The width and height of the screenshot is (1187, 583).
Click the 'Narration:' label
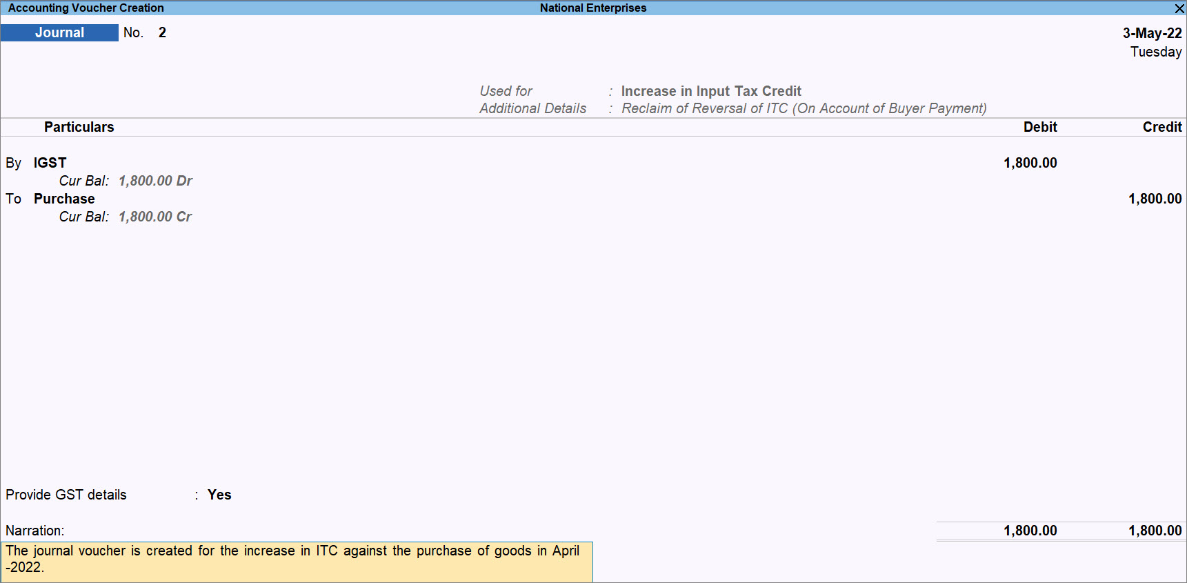coord(34,531)
